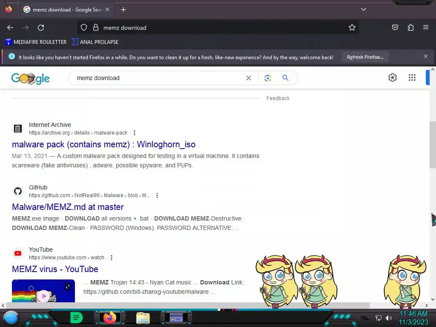Click the horizontal page scrollbar thumb
Viewport: 436px width, 327px height.
click(x=187, y=305)
